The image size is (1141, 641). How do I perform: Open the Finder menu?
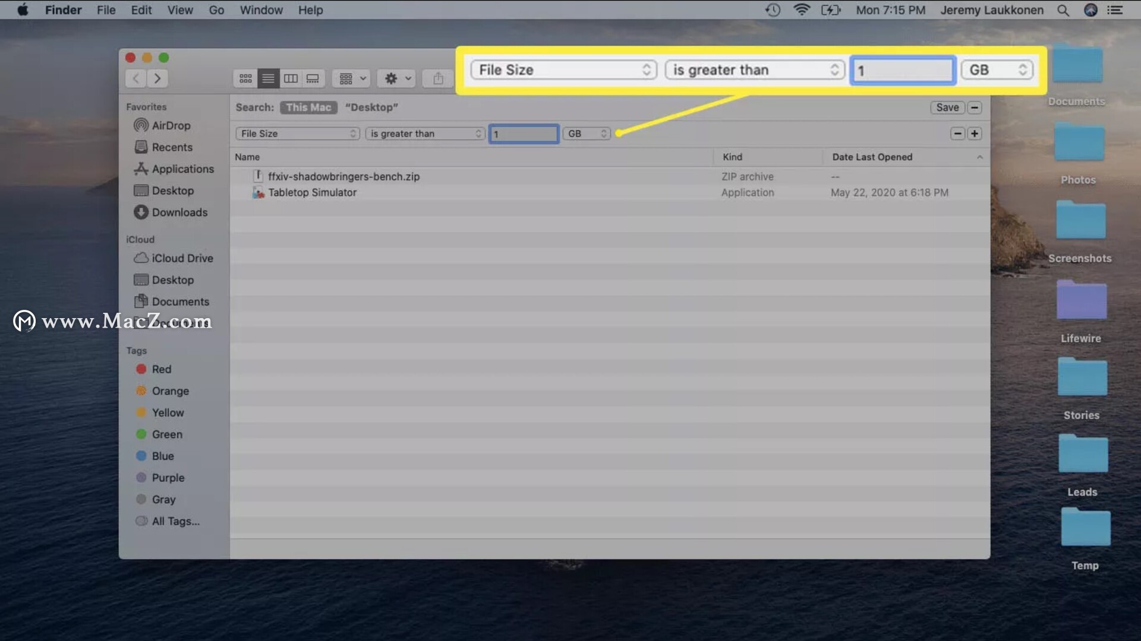tap(63, 10)
